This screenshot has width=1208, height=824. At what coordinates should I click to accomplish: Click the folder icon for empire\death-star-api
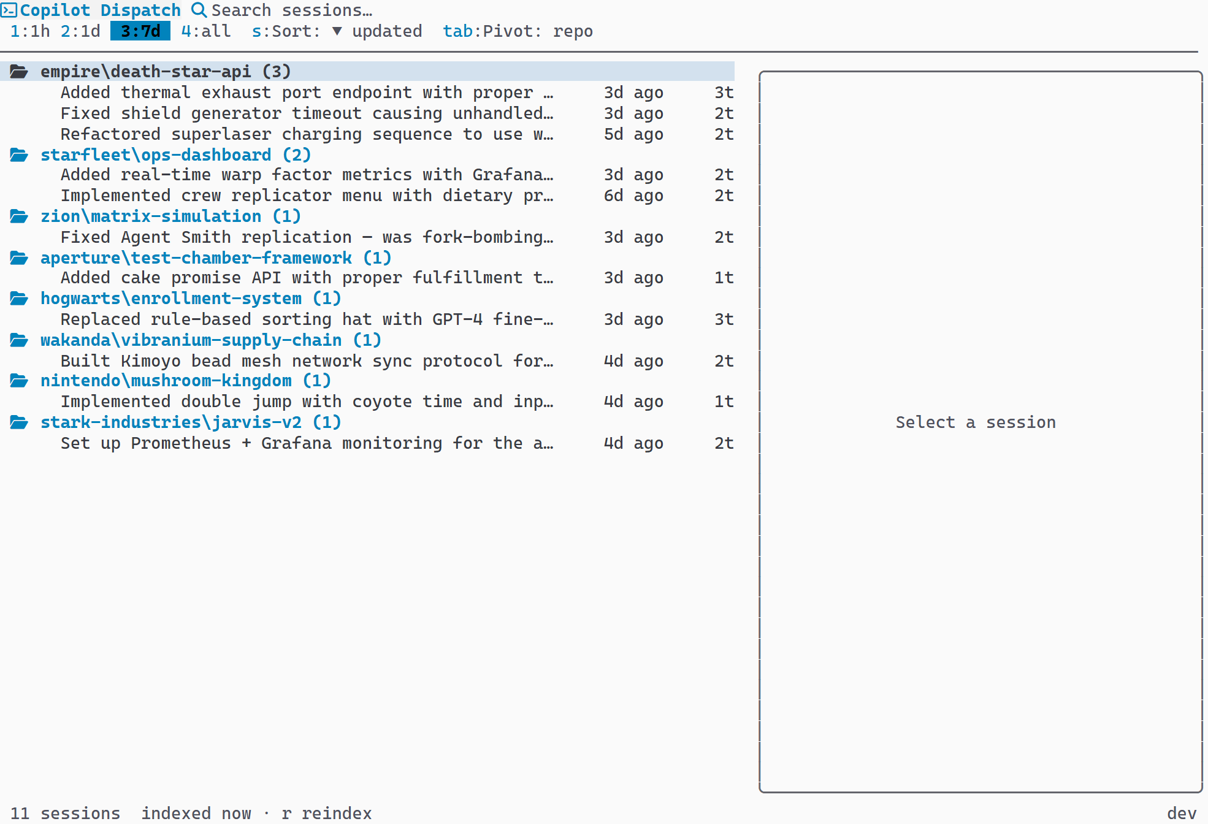click(x=19, y=71)
